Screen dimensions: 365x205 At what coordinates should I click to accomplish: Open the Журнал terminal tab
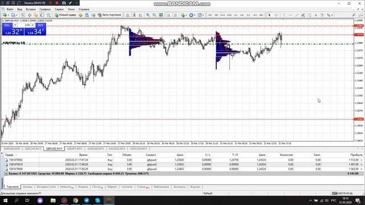pos(195,187)
